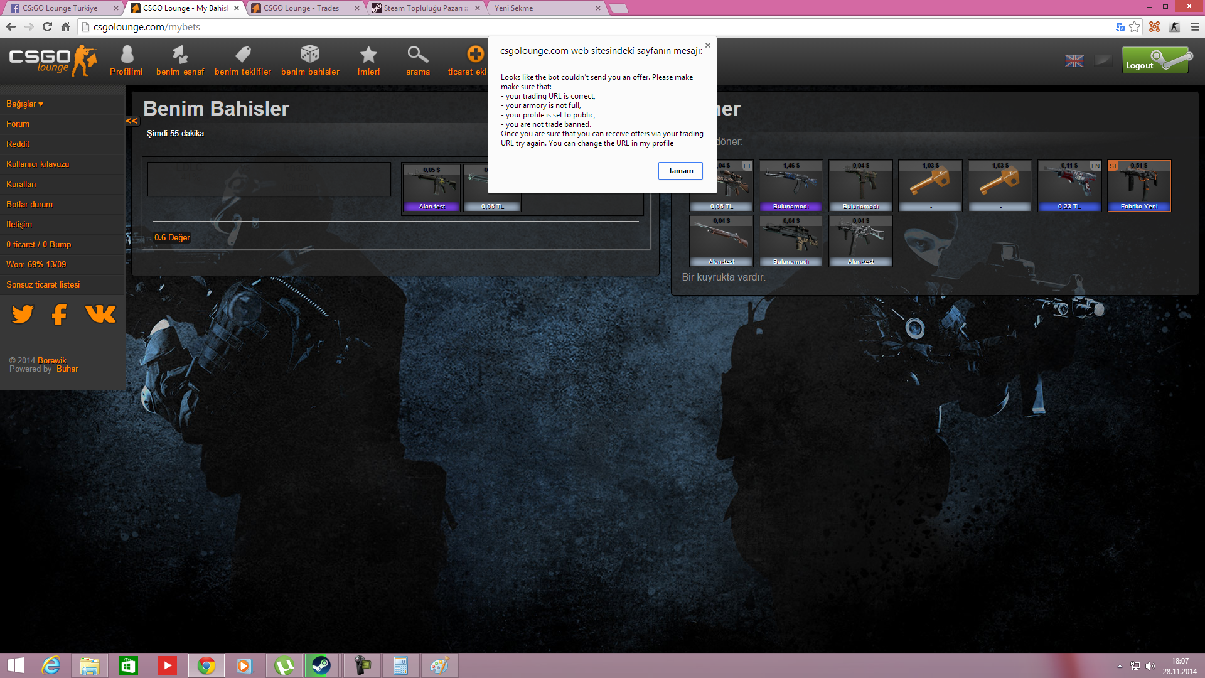
Task: Open the Kuralları sidebar link
Action: 21,184
